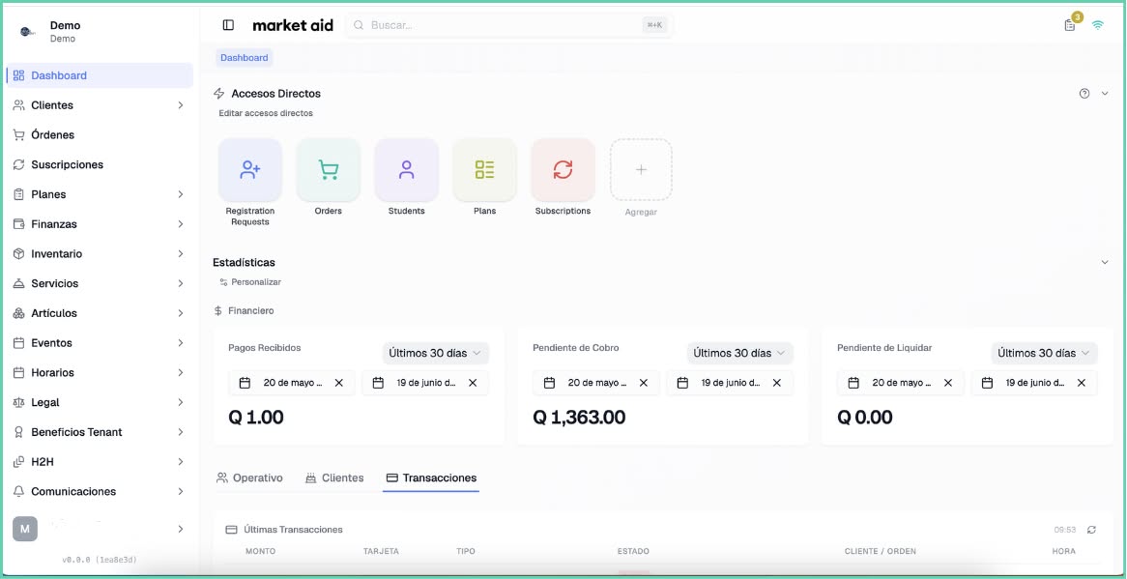The image size is (1127, 579).
Task: Clear end date in Pendiente de Liquidar
Action: [x=1082, y=383]
